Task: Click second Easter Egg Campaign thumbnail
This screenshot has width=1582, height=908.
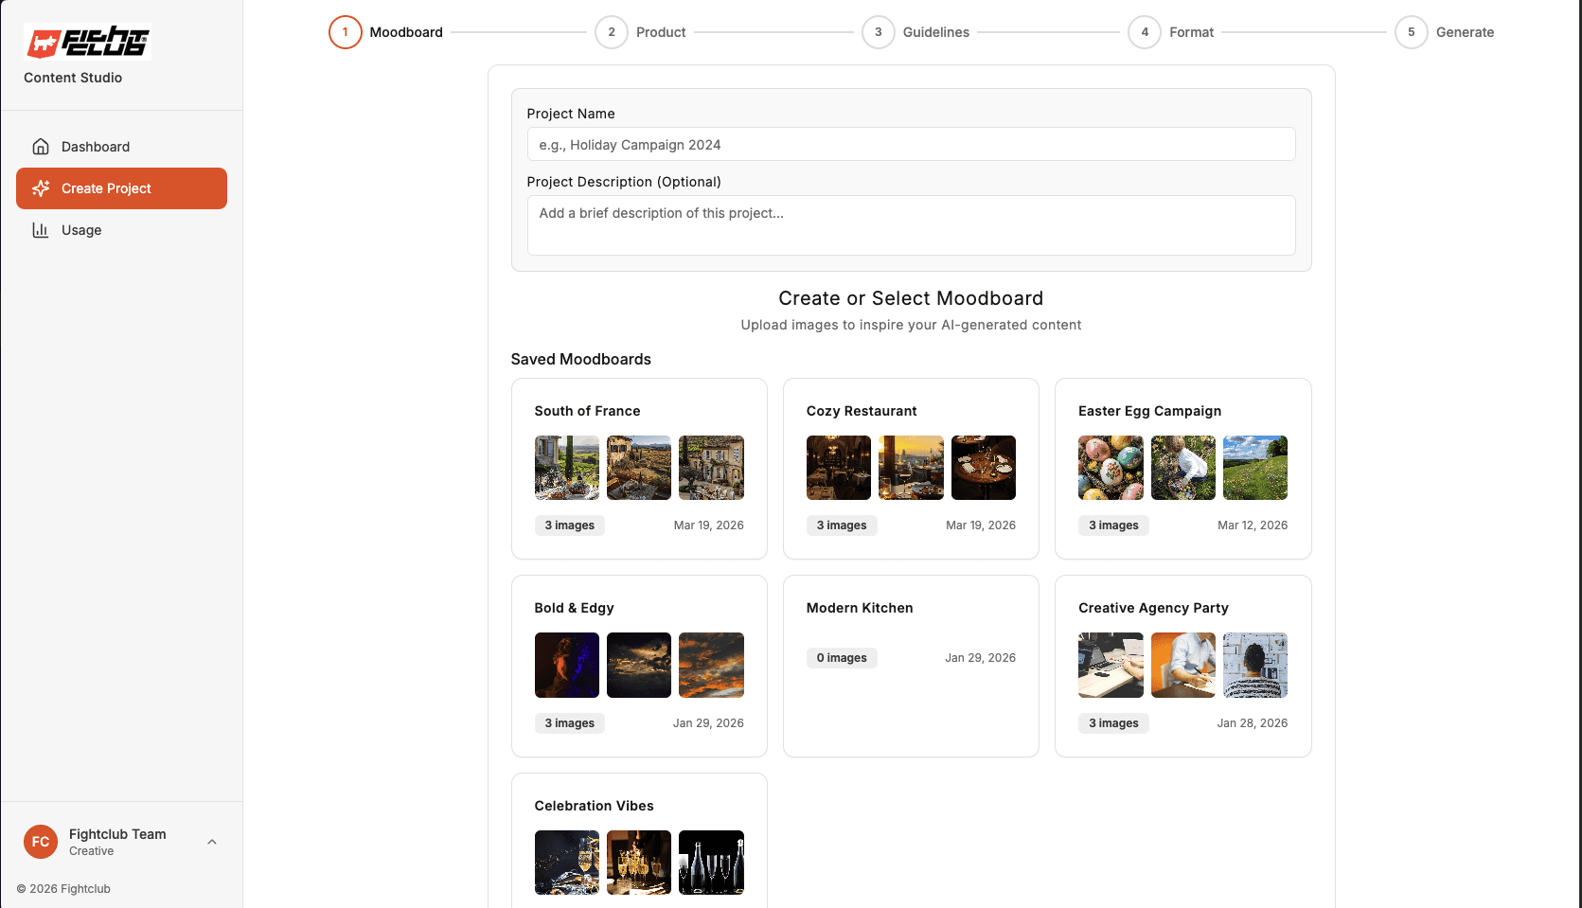Action: click(x=1183, y=468)
